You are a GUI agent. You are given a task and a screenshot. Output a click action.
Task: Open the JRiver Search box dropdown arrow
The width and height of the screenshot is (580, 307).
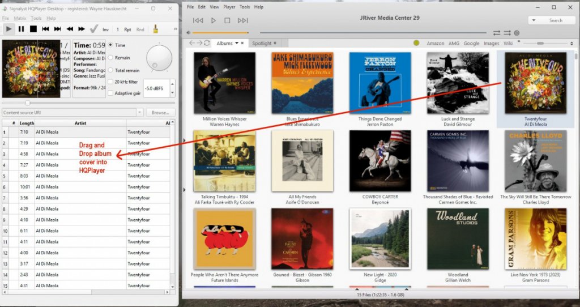534,20
